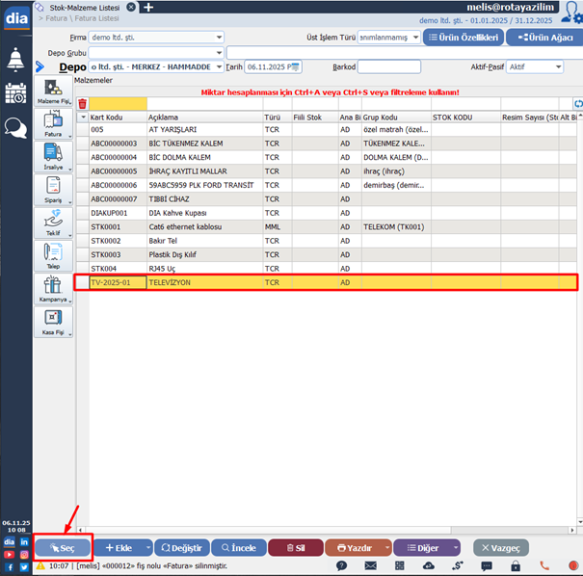Image resolution: width=583 pixels, height=576 pixels.
Task: Open the calendar clock icon
Action: click(x=15, y=93)
